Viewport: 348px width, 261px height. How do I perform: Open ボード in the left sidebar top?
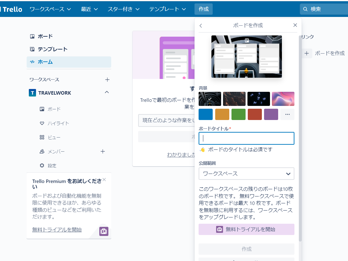69,36
